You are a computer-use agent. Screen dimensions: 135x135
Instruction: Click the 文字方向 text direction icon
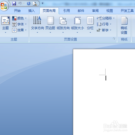(37, 20)
